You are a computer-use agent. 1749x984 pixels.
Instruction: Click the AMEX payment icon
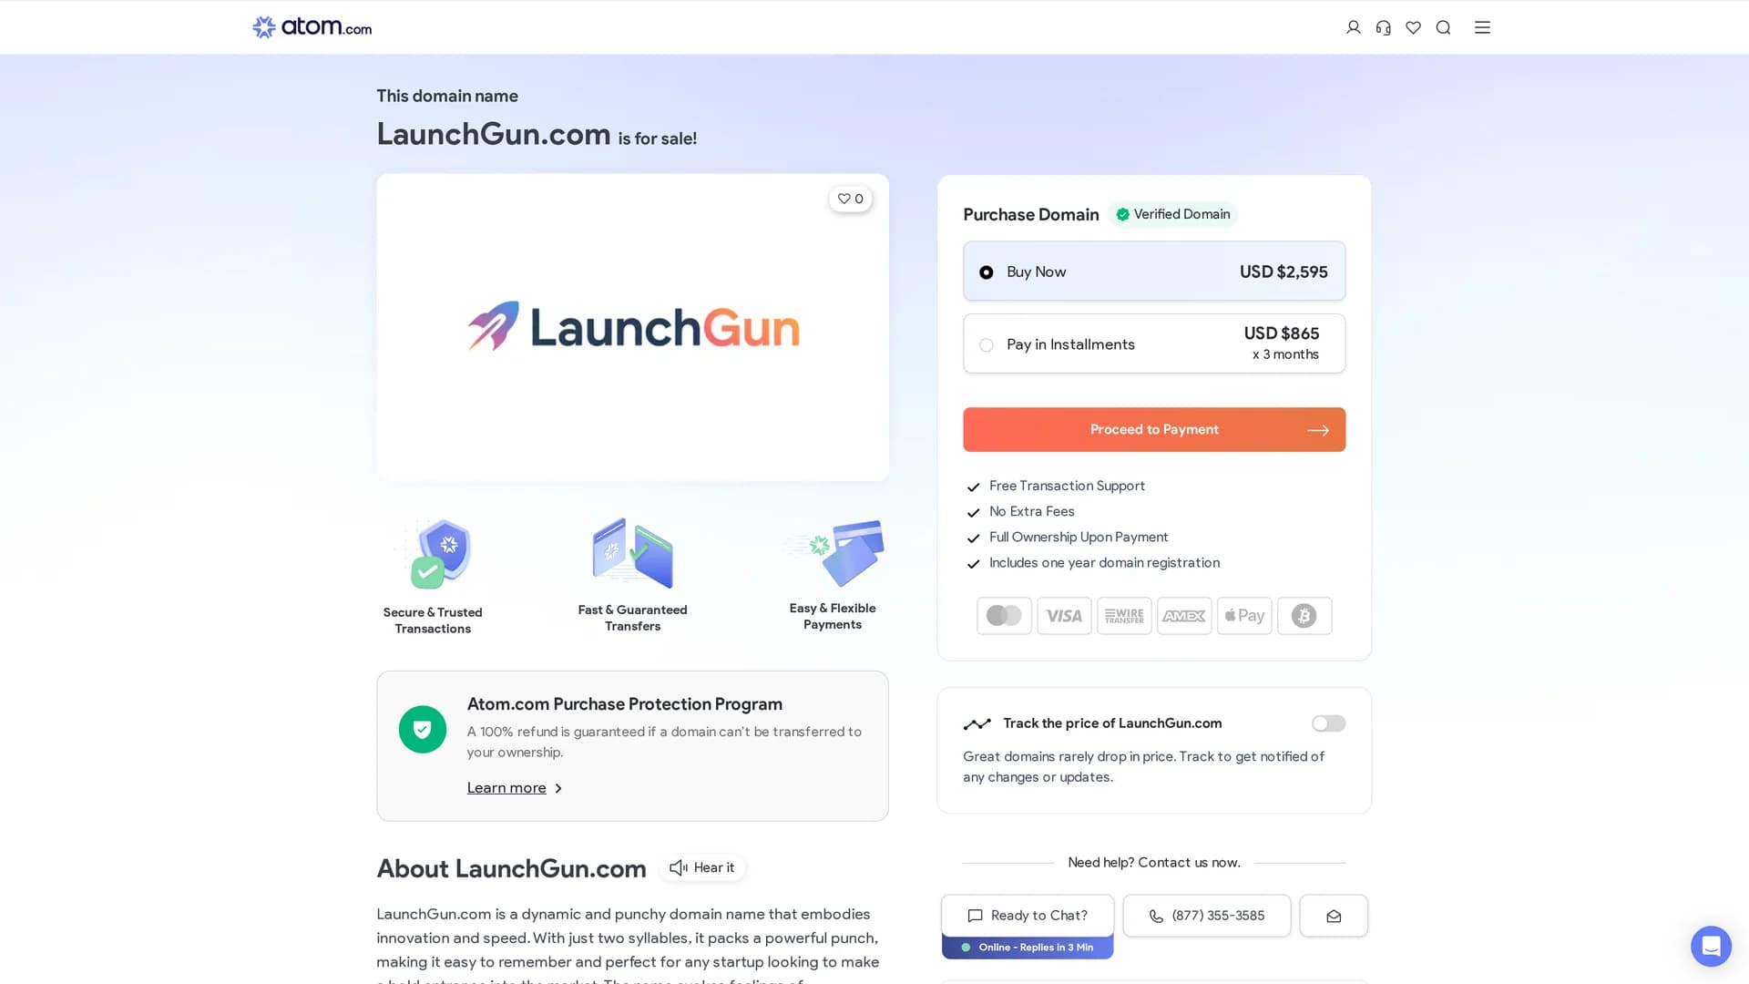coord(1184,616)
